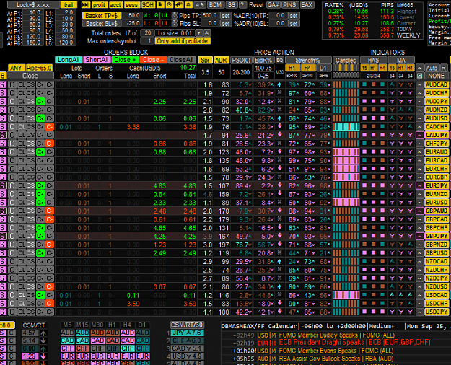Click the LongAll button
The height and width of the screenshot is (365, 451).
[x=69, y=60]
